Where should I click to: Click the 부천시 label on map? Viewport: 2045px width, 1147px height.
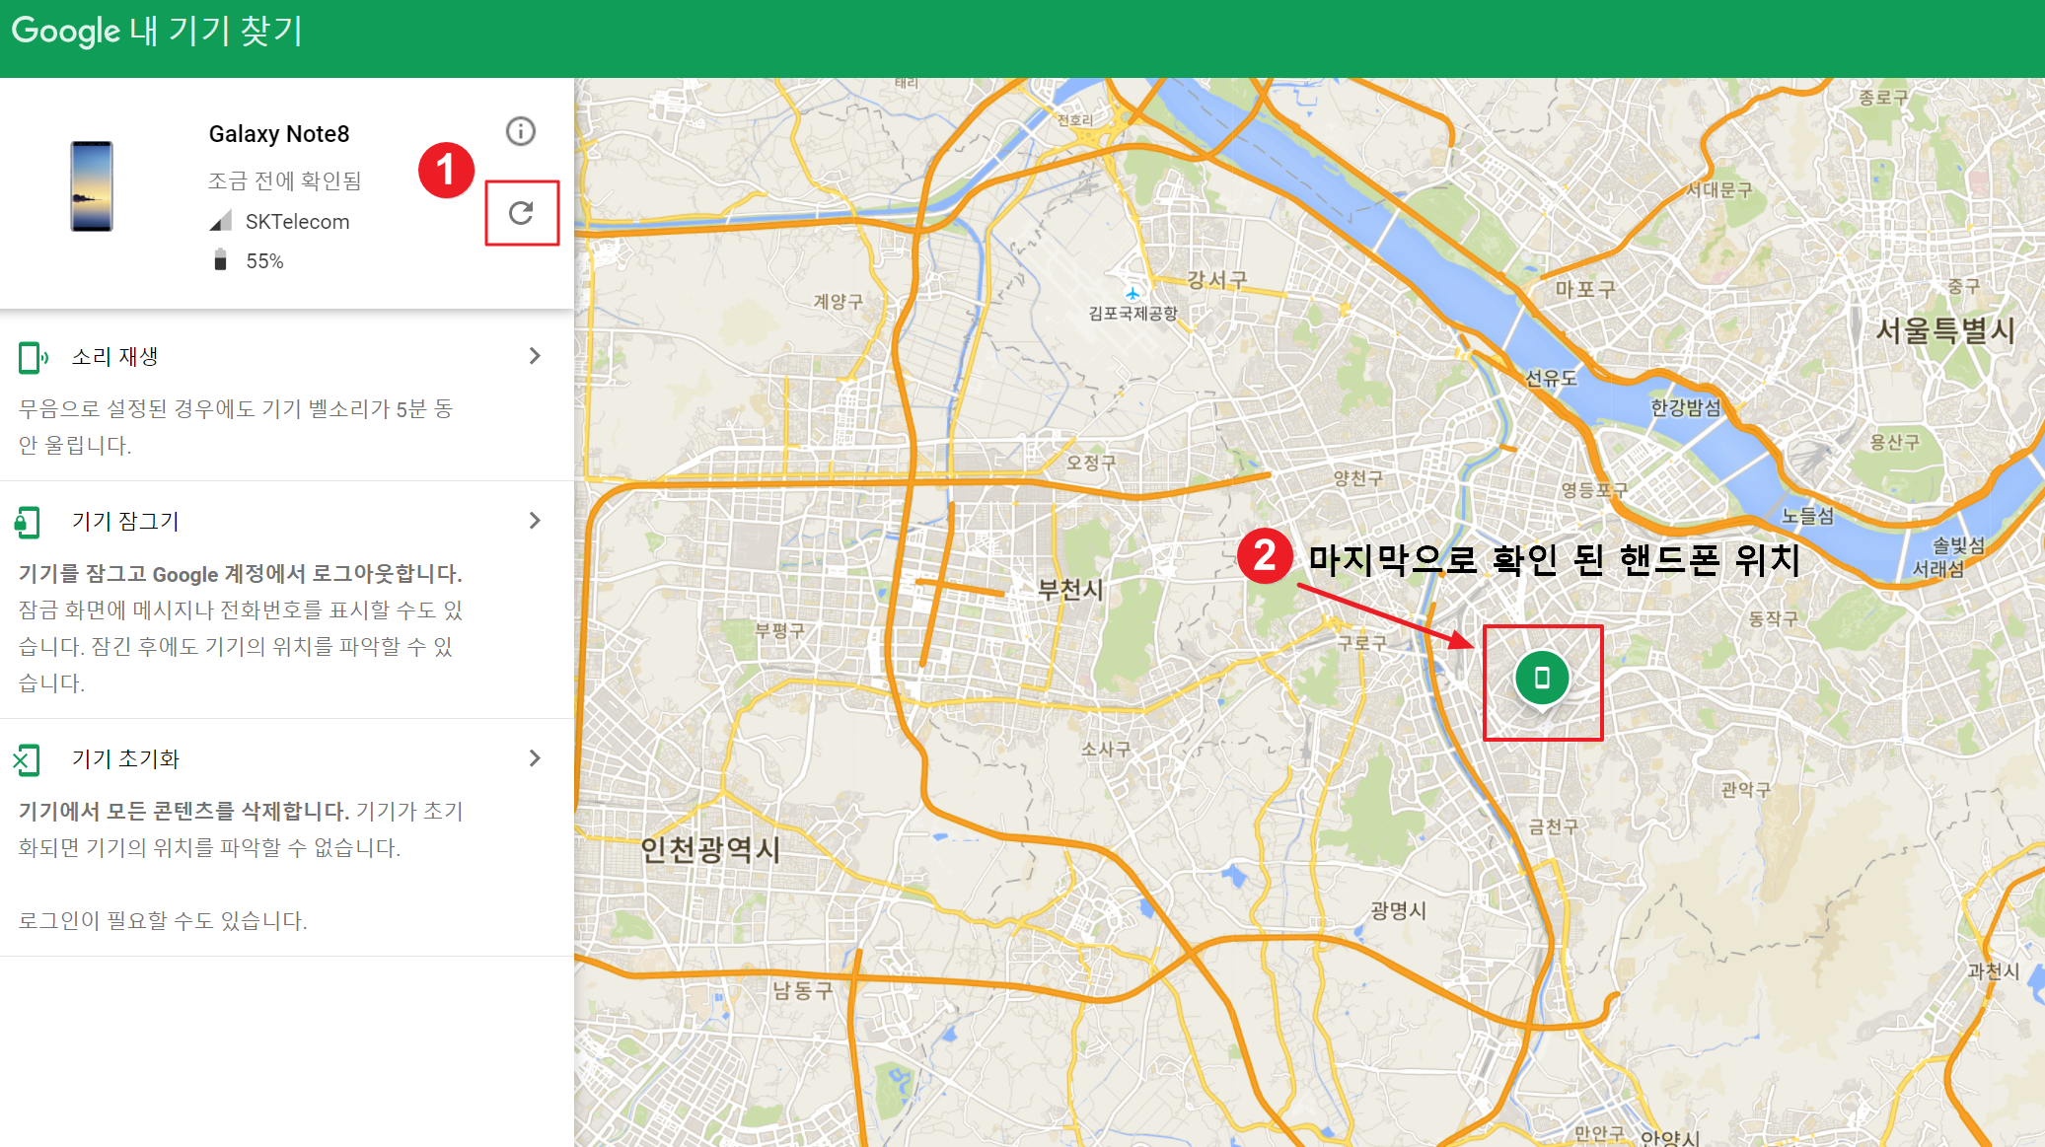1070,590
